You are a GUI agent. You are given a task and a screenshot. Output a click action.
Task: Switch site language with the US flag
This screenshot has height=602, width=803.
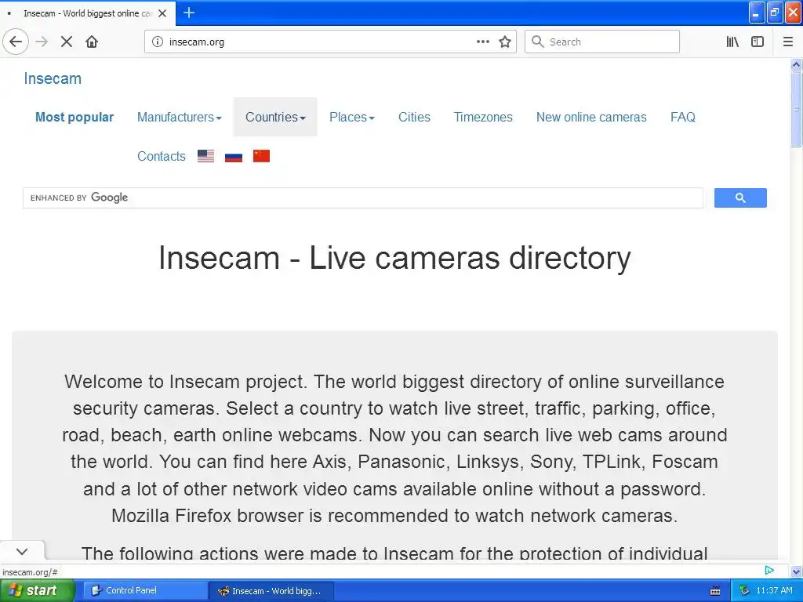[x=206, y=156]
